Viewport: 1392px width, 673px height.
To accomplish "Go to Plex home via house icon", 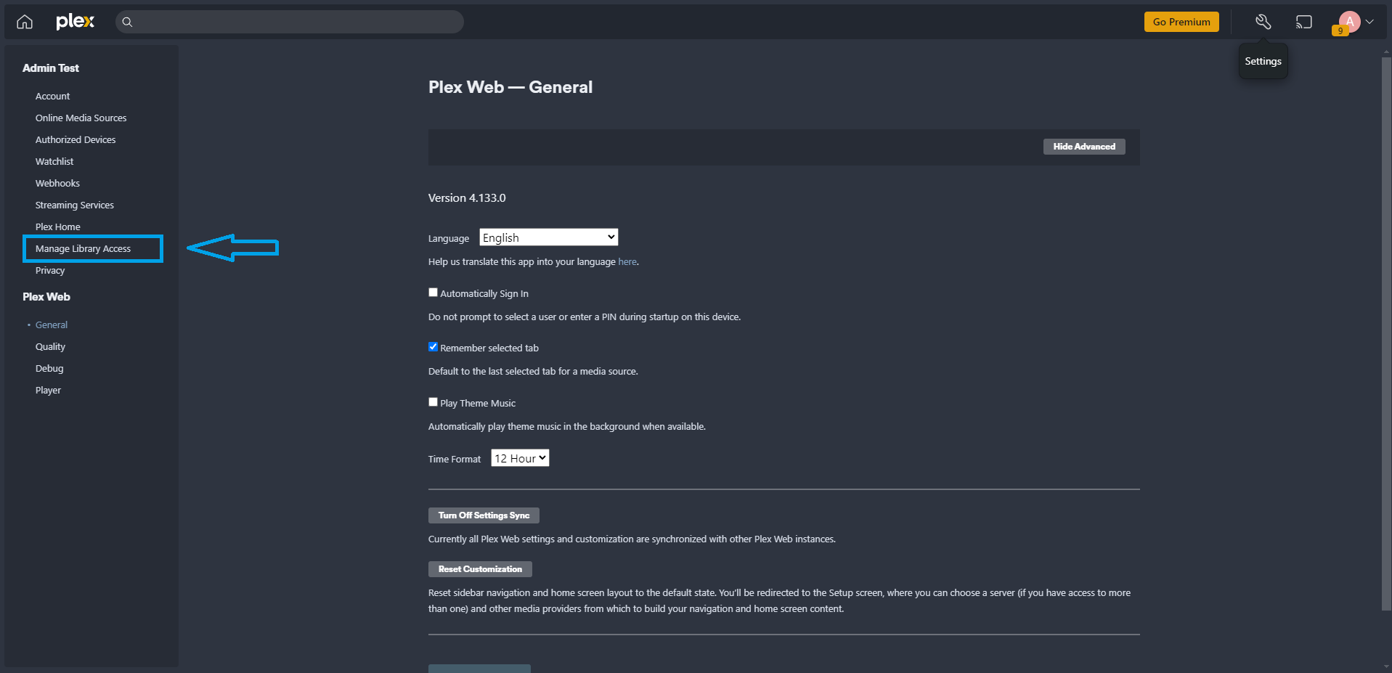I will click(x=25, y=22).
